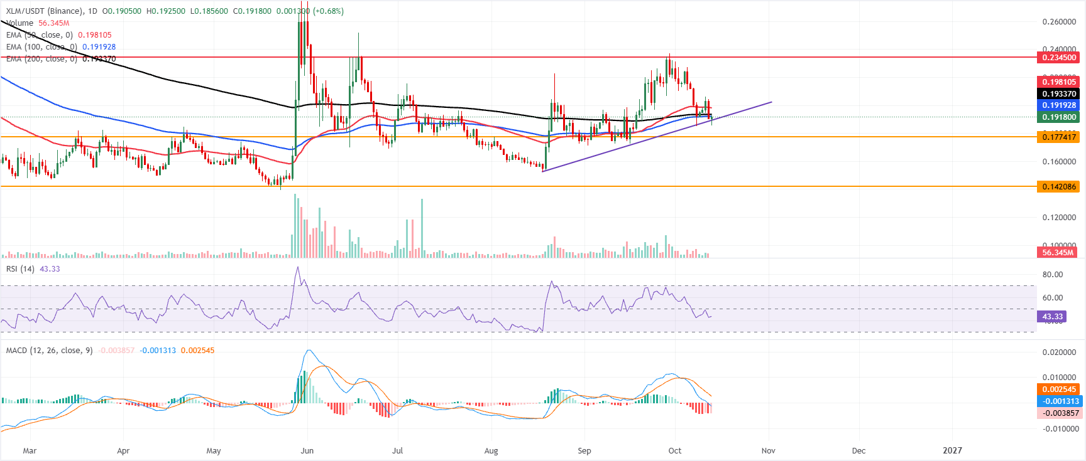
Task: Click the orange 0.177417 price axis tag
Action: point(1058,137)
